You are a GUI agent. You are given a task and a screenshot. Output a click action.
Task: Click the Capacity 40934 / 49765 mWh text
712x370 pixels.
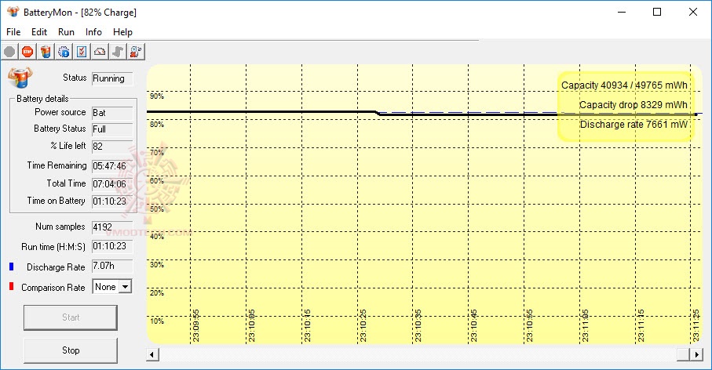pos(624,85)
